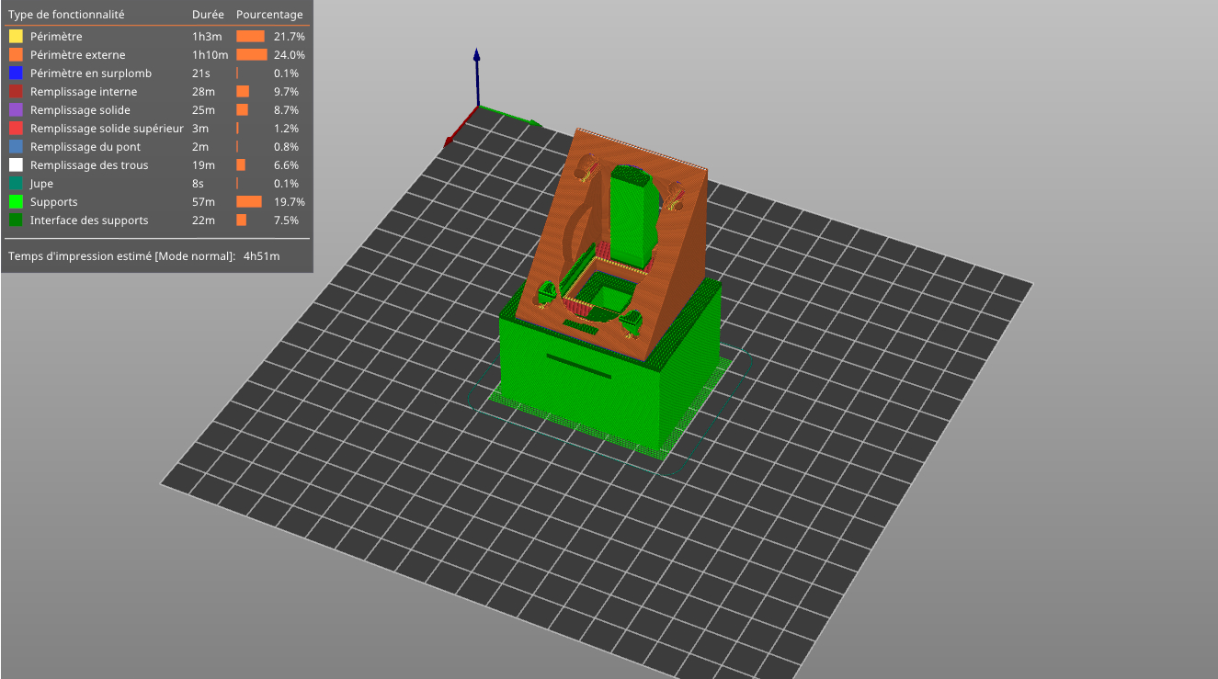Screen dimensions: 1218x679
Task: Toggle the Remplissage des trous label
Action: coord(89,165)
